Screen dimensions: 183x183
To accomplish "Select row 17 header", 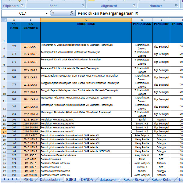I will tap(4, 132).
